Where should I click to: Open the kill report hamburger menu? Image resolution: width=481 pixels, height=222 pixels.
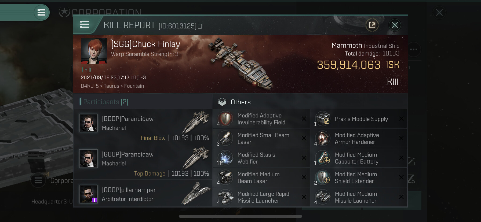tap(84, 25)
